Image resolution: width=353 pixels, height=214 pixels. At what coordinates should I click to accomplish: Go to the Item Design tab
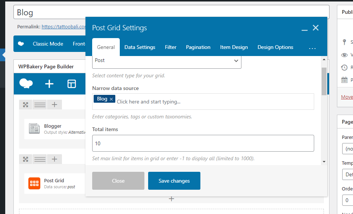tap(234, 47)
